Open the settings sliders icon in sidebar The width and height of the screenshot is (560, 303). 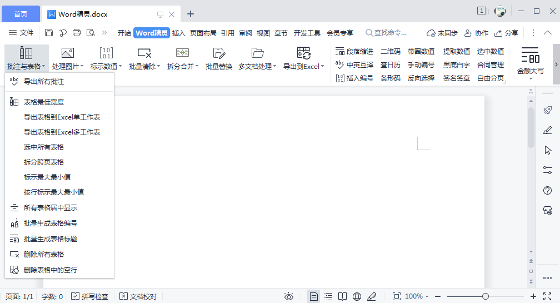[548, 170]
